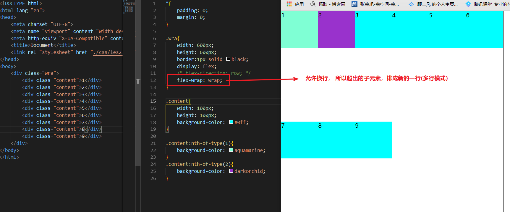This screenshot has height=212, width=510.
Task: Click line number 20 in the CSS gutter
Action: point(153,136)
